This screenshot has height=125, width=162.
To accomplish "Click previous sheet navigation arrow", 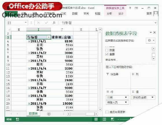I will click(x=11, y=114).
